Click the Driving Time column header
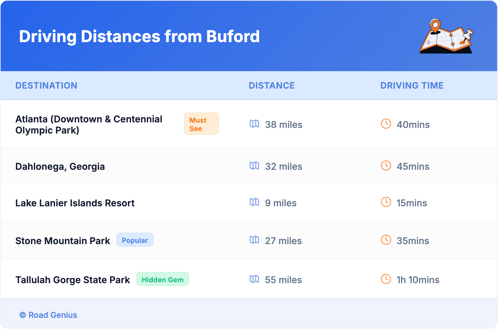This screenshot has height=329, width=498. click(x=412, y=86)
